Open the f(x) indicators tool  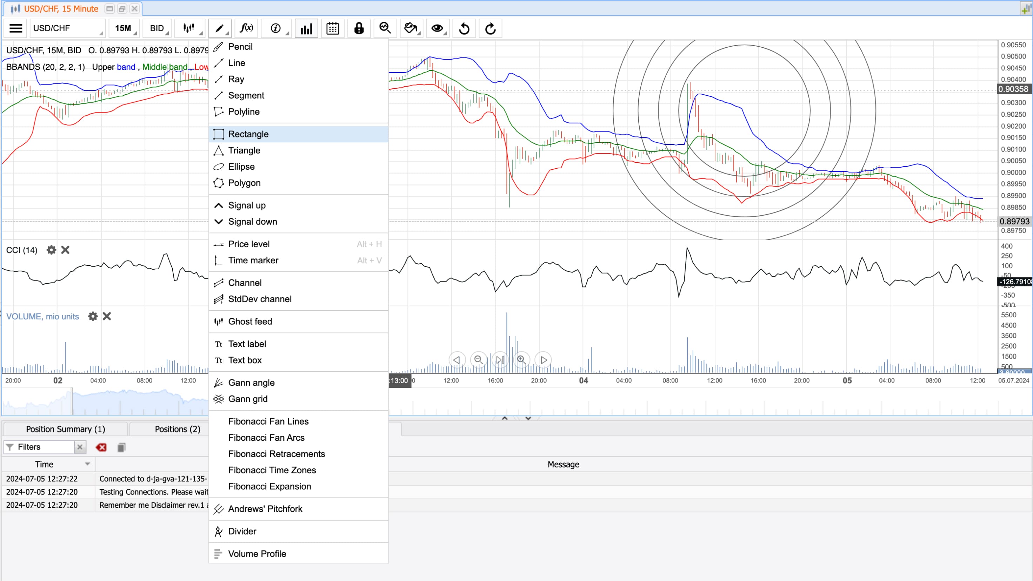point(246,28)
